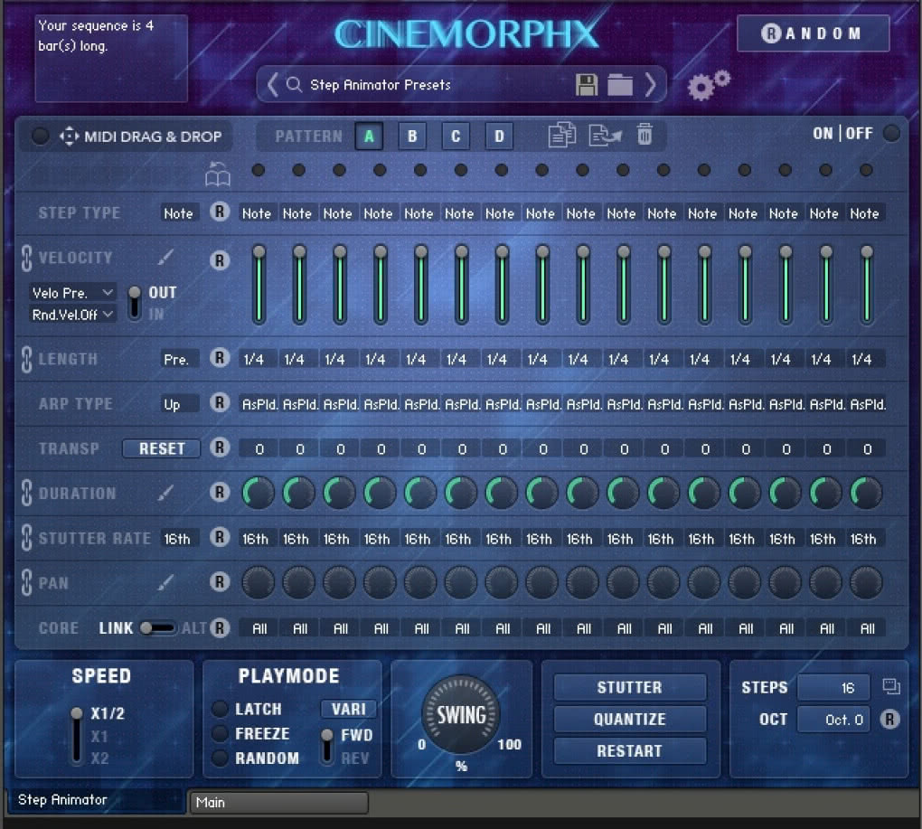Click the RANDOM button
Image resolution: width=922 pixels, height=829 pixels.
click(814, 33)
